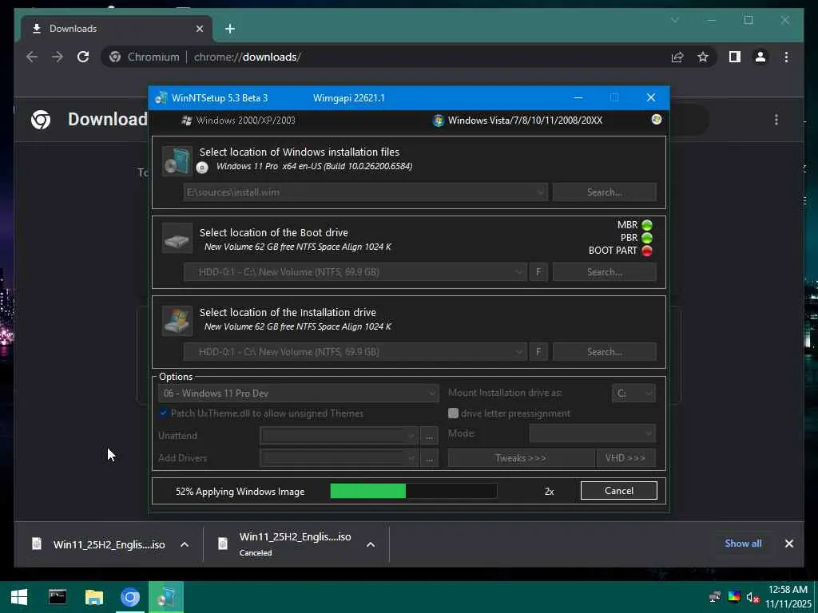Screen dimensions: 818x613
Task: Expand options for first Win11_25H2 download
Action: (185, 544)
